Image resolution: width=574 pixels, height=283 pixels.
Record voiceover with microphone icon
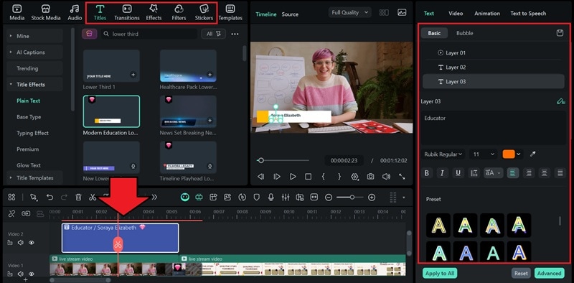pos(271,198)
